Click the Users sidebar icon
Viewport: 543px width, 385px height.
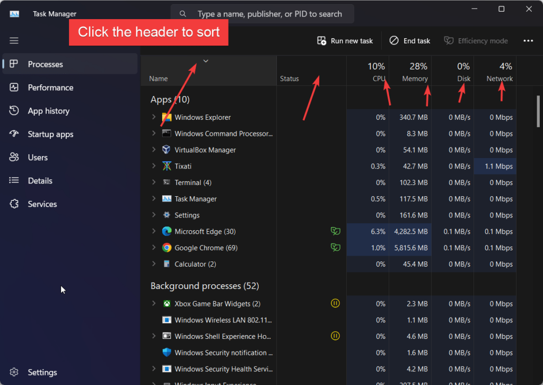click(14, 157)
